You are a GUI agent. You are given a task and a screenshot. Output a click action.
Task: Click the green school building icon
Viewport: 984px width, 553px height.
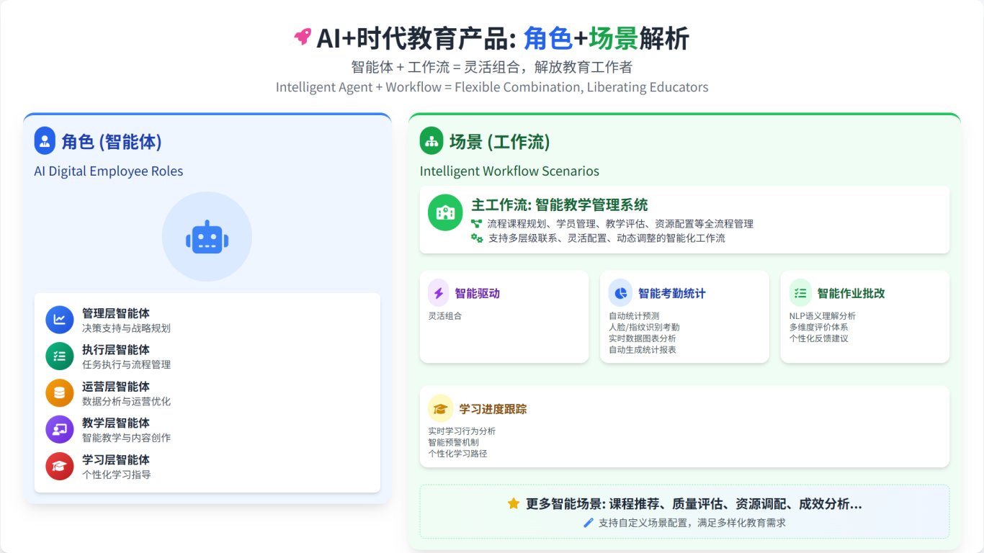(x=445, y=213)
